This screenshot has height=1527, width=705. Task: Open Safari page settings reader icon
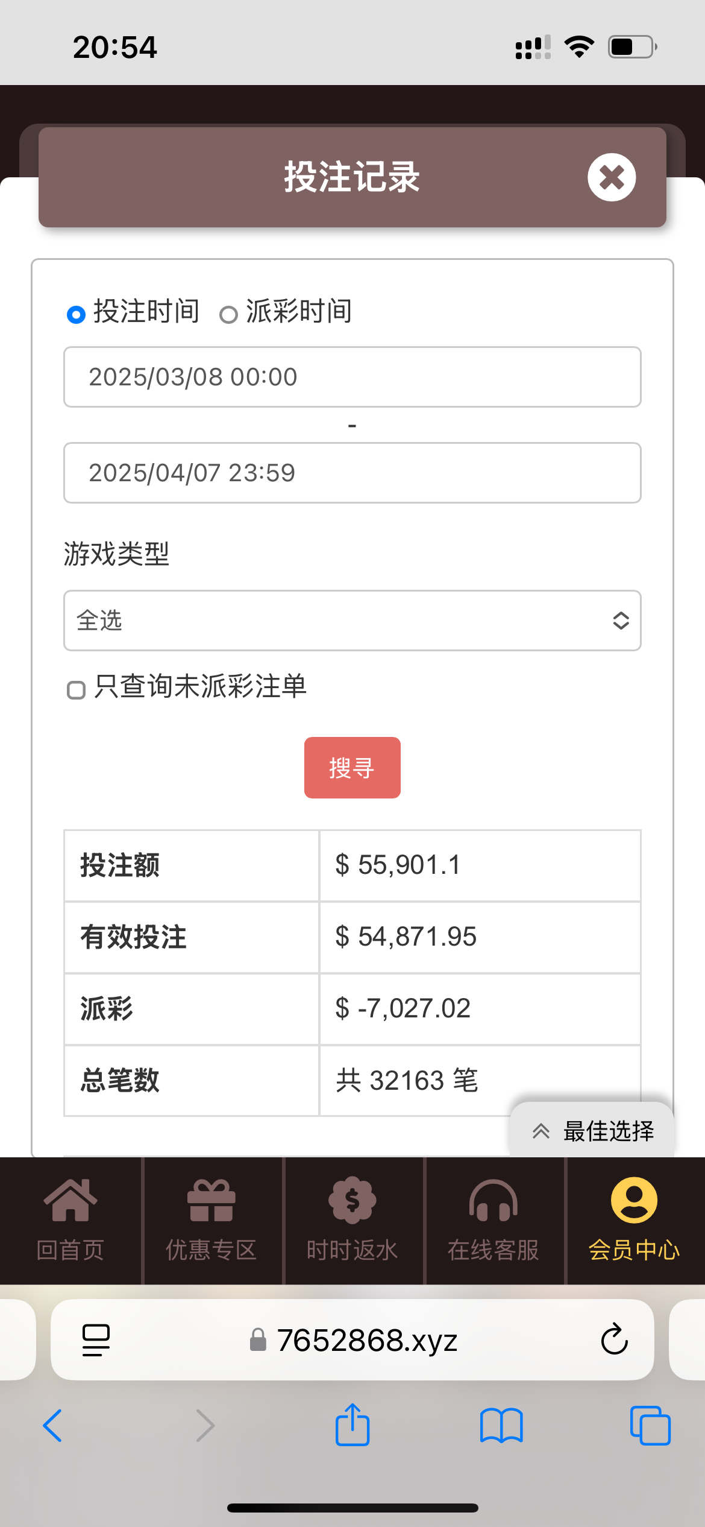pyautogui.click(x=96, y=1339)
